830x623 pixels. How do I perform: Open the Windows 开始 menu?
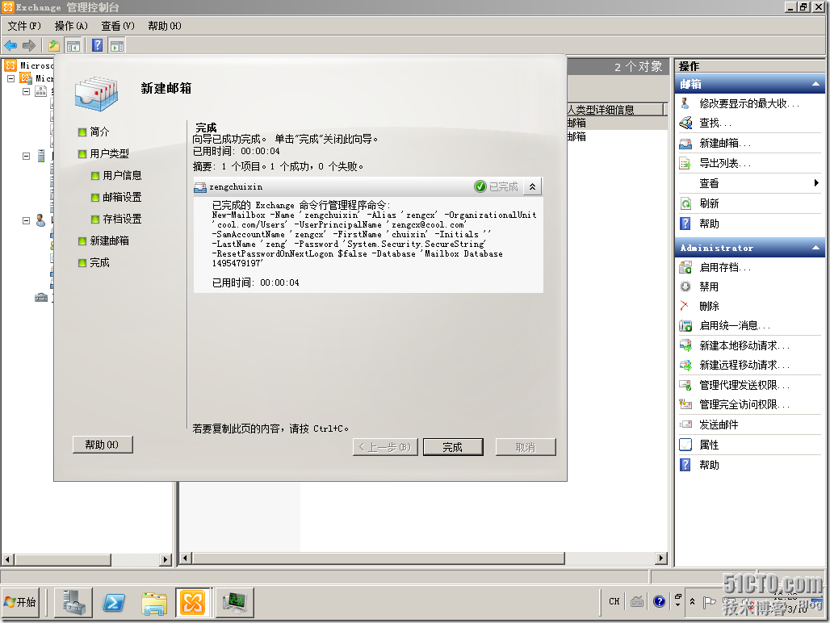point(22,602)
